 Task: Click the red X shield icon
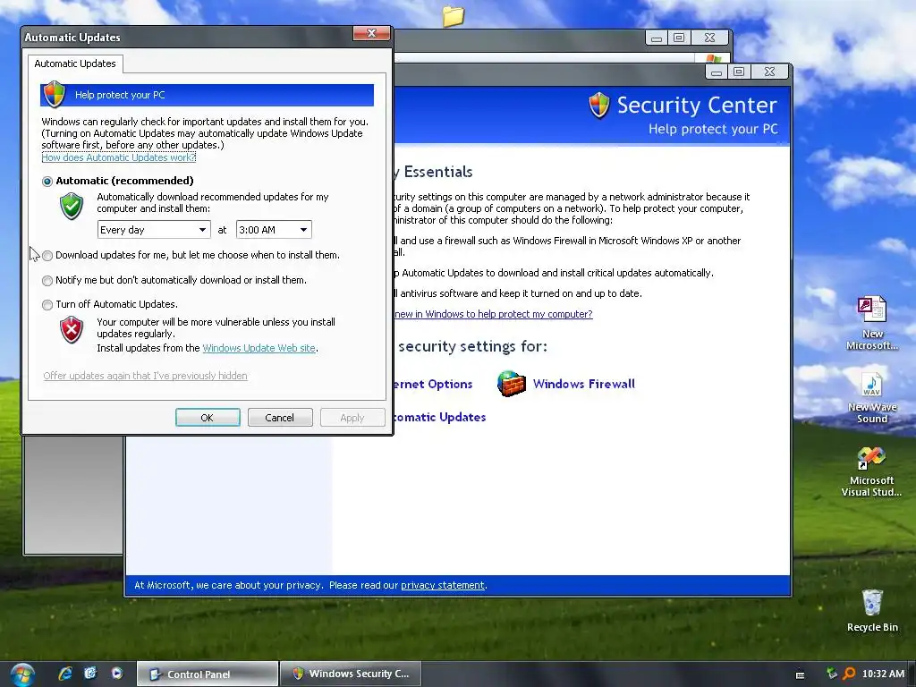[x=72, y=330]
